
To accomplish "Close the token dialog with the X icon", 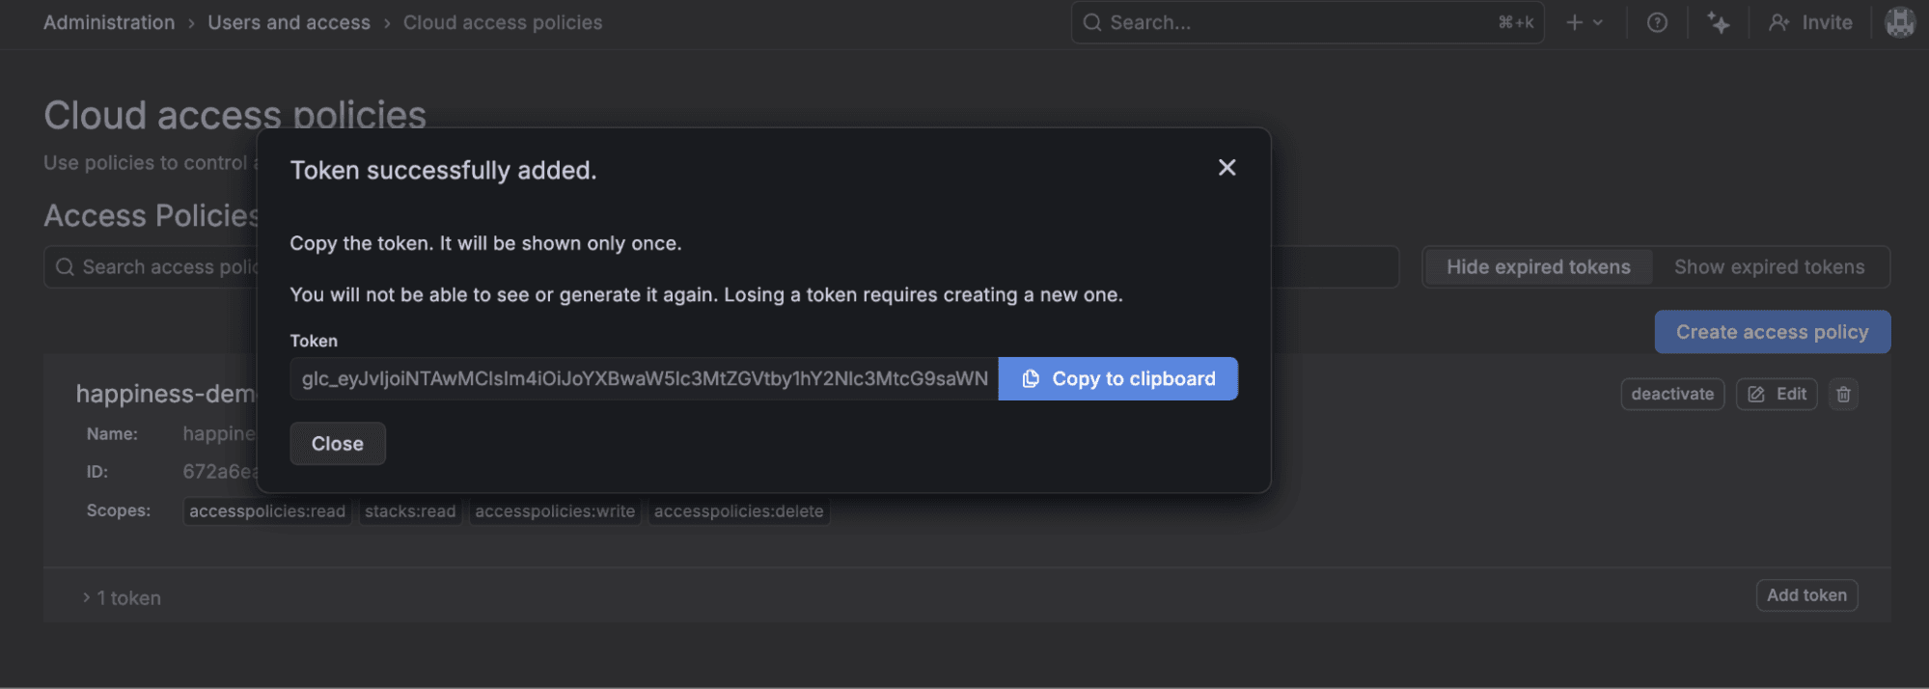I will (x=1226, y=168).
